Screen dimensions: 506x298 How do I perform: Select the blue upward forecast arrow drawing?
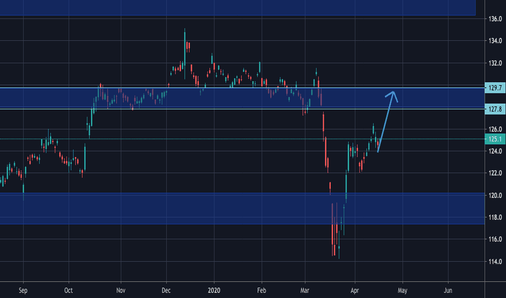click(x=385, y=122)
